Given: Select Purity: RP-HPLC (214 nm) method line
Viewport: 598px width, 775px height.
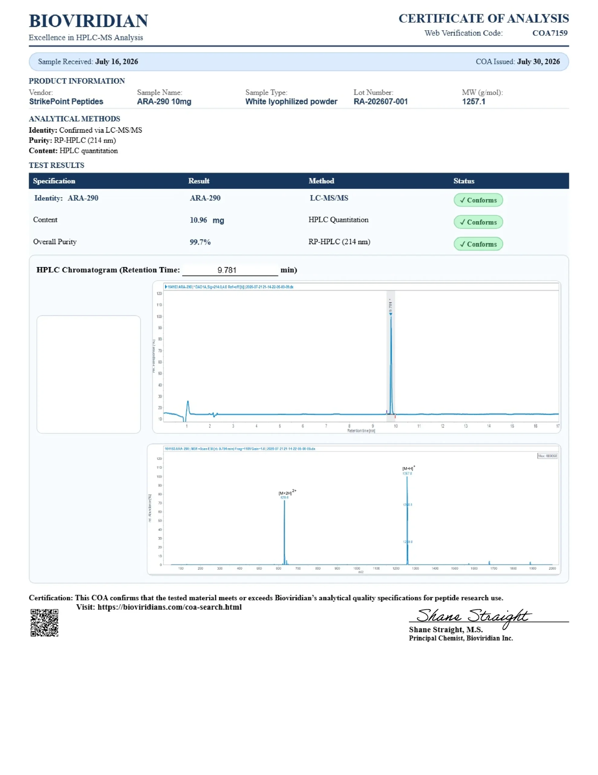Looking at the screenshot, I should click(x=72, y=140).
